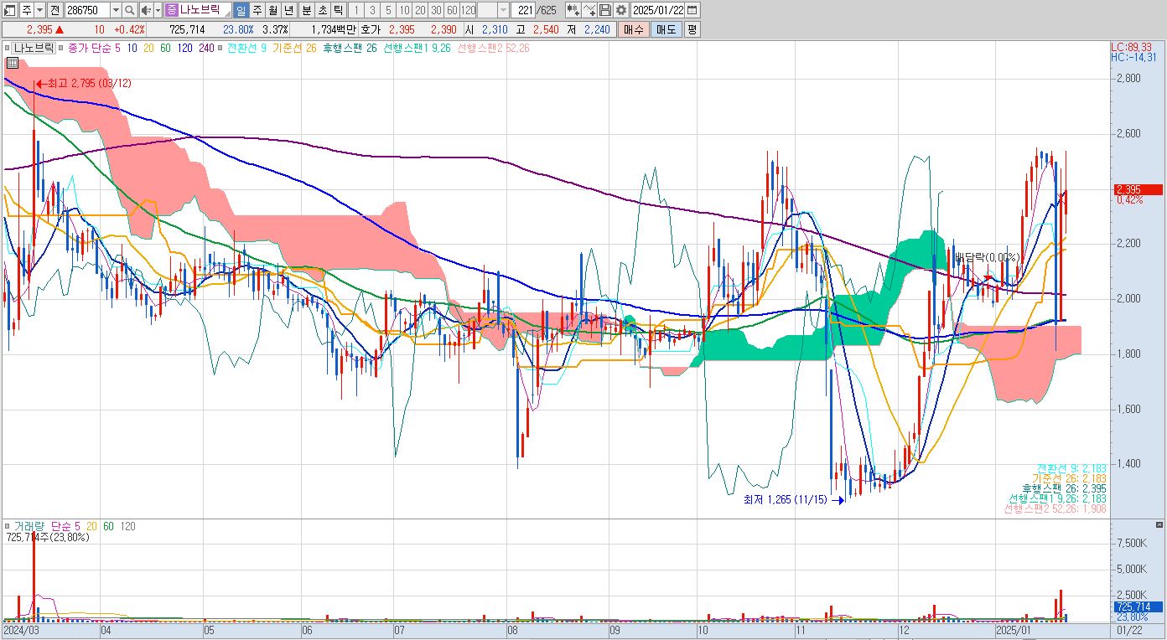Click the '전' all-stocks button

point(54,10)
